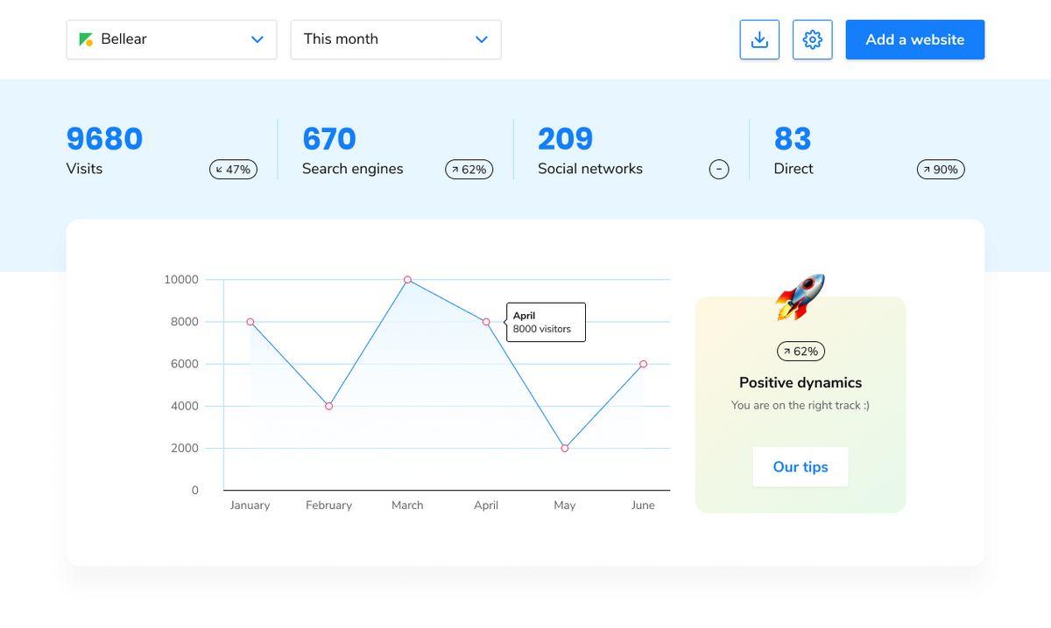
Task: Open the Bellear website dropdown
Action: tap(172, 39)
